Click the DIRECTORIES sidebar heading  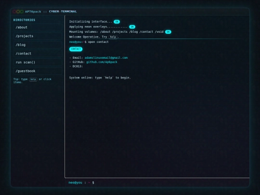[x=24, y=20]
